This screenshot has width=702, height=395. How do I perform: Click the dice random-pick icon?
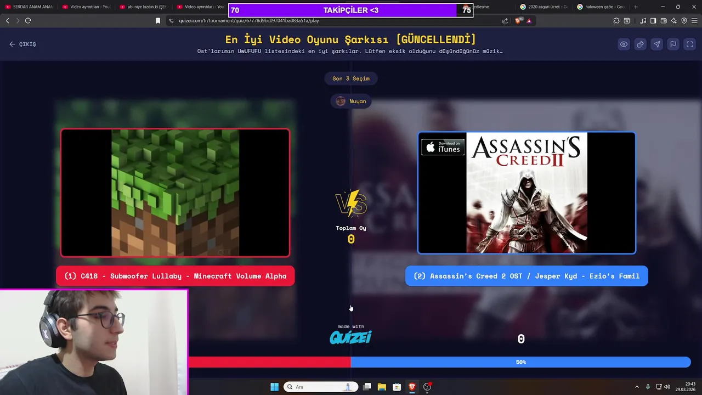coord(640,44)
